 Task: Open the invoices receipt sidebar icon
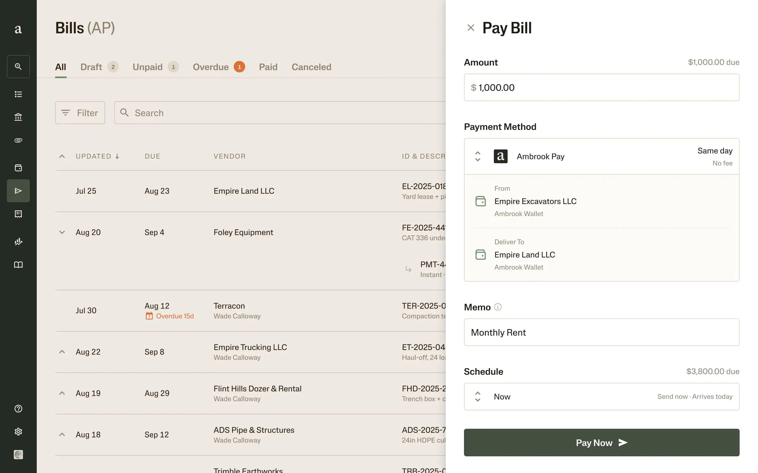tap(18, 214)
